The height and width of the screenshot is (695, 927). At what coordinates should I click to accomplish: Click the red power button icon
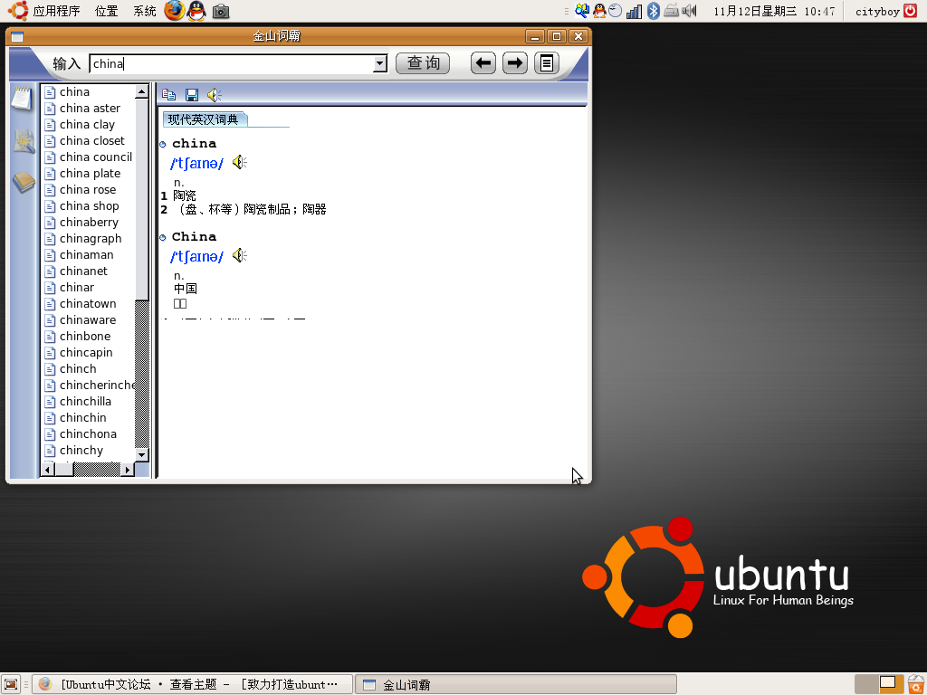(x=911, y=11)
